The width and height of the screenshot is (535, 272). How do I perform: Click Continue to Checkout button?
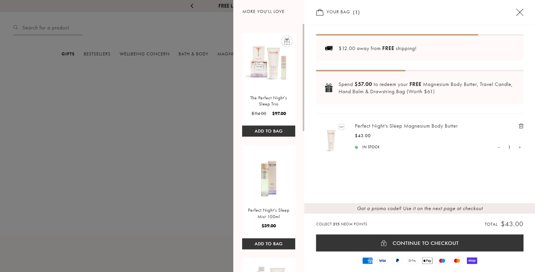(x=420, y=243)
